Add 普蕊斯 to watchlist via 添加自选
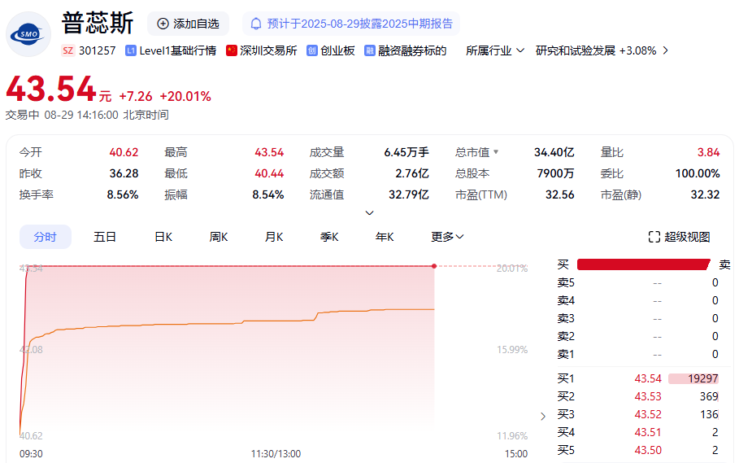This screenshot has width=739, height=463. coord(188,24)
